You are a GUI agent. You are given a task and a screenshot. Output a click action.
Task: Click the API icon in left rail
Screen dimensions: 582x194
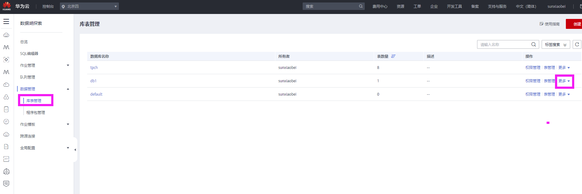click(x=6, y=159)
